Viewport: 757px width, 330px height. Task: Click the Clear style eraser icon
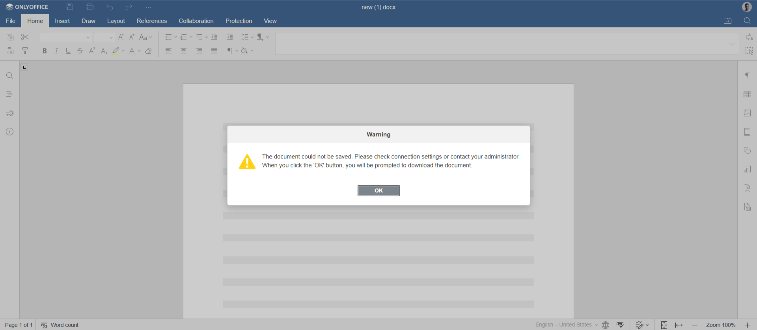tap(148, 51)
